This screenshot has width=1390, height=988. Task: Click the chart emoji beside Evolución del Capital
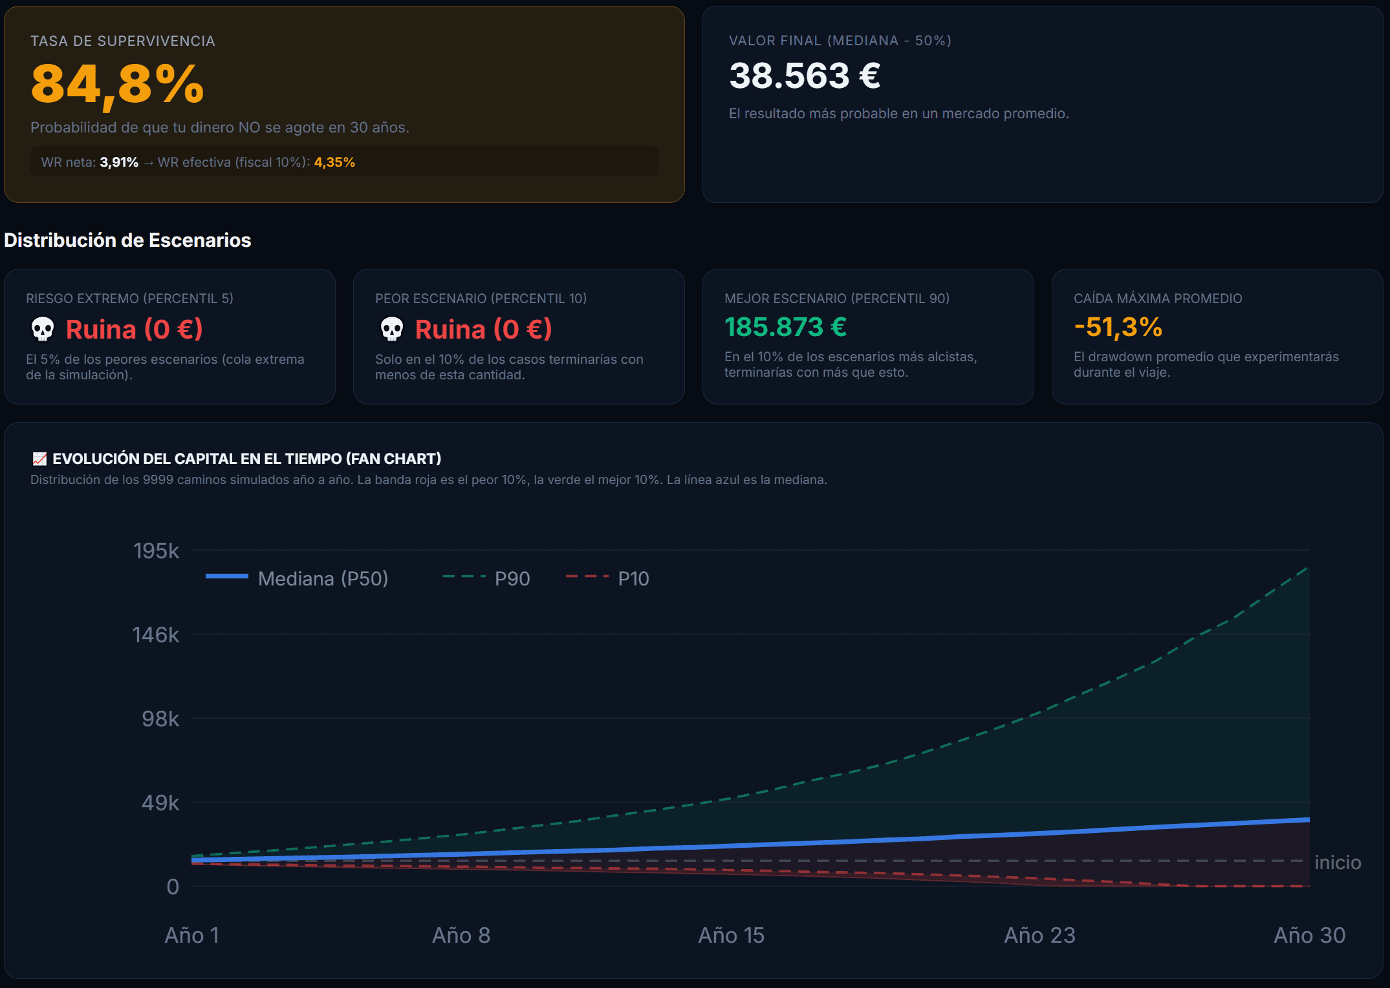pyautogui.click(x=39, y=459)
